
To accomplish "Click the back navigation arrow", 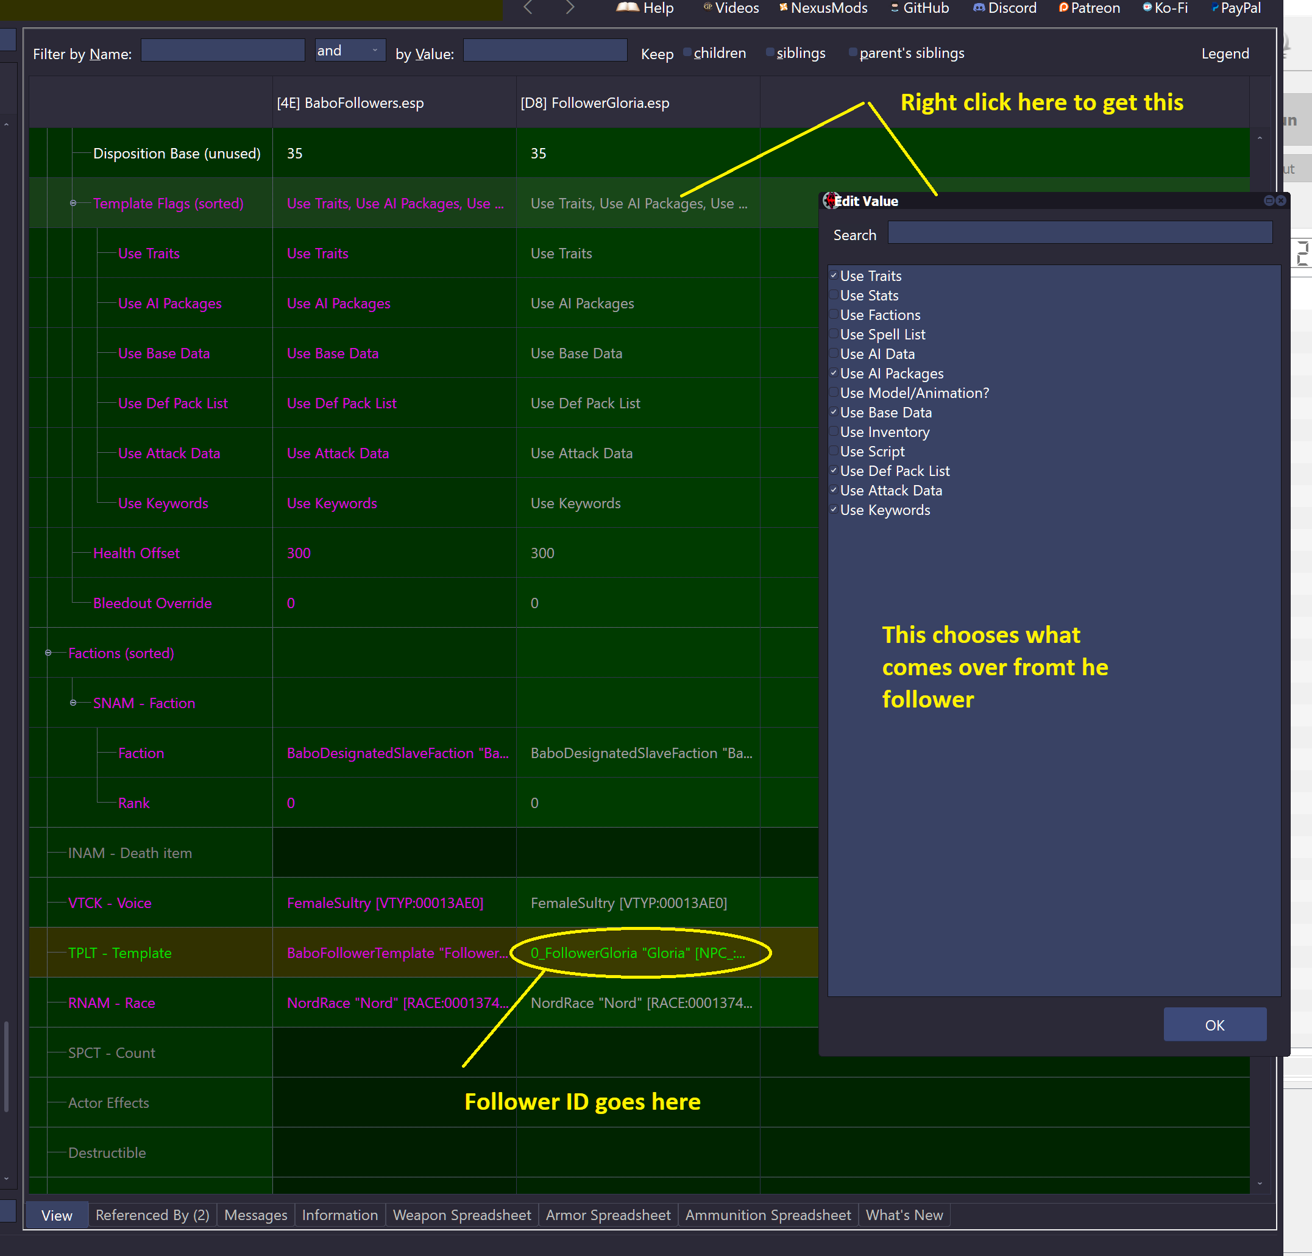I will point(528,7).
